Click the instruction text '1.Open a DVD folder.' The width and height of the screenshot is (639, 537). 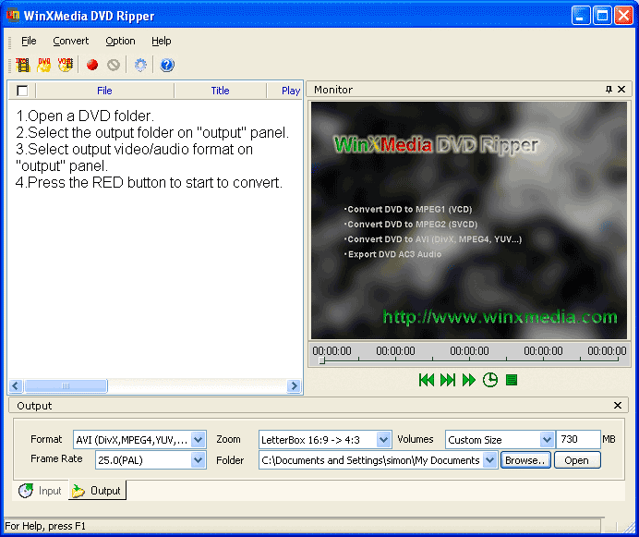[x=85, y=116]
